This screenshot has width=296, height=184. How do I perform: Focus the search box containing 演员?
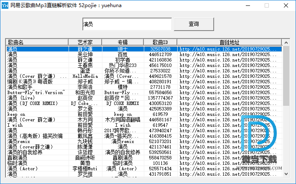pos(127,24)
